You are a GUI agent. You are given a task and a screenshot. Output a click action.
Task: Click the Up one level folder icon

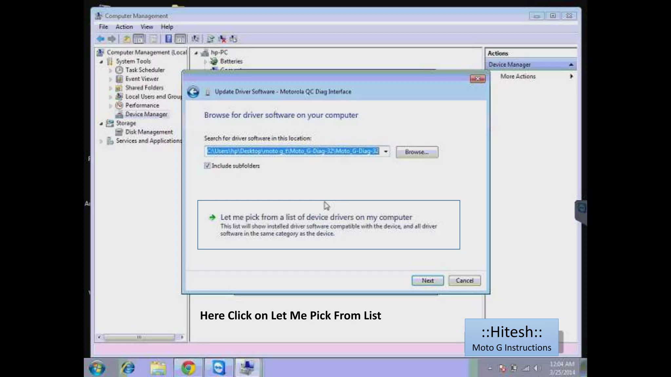[126, 39]
